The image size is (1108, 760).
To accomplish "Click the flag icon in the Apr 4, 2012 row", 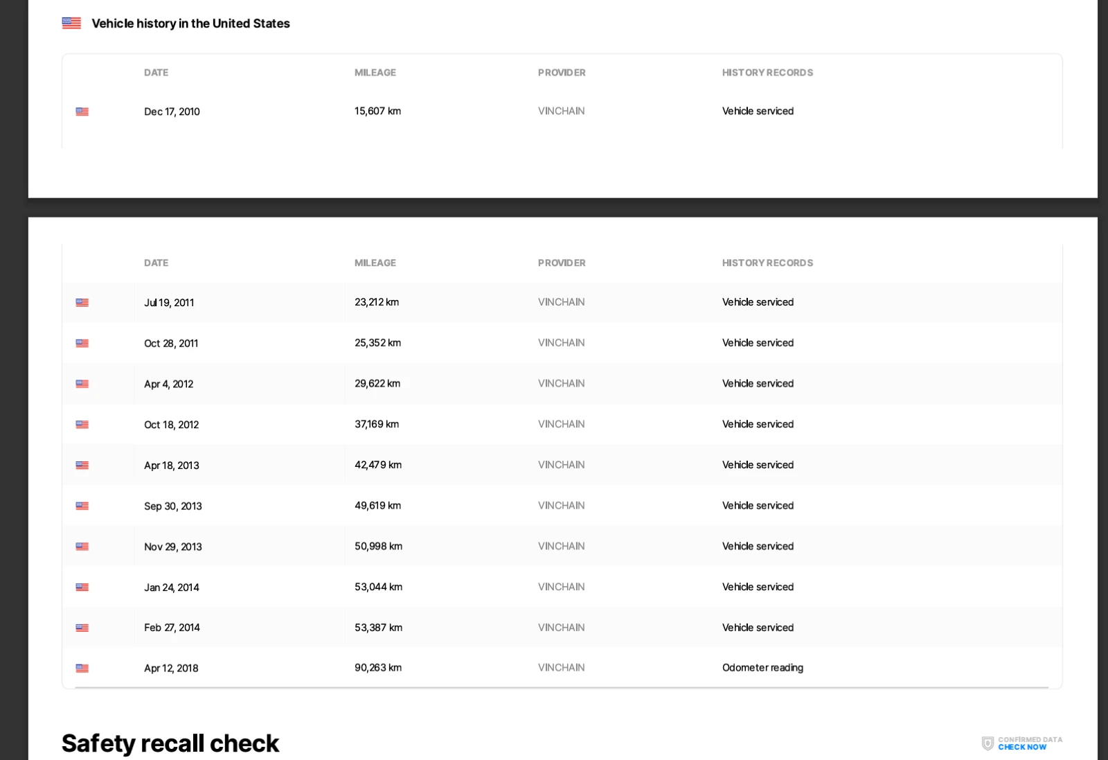I will 82,384.
